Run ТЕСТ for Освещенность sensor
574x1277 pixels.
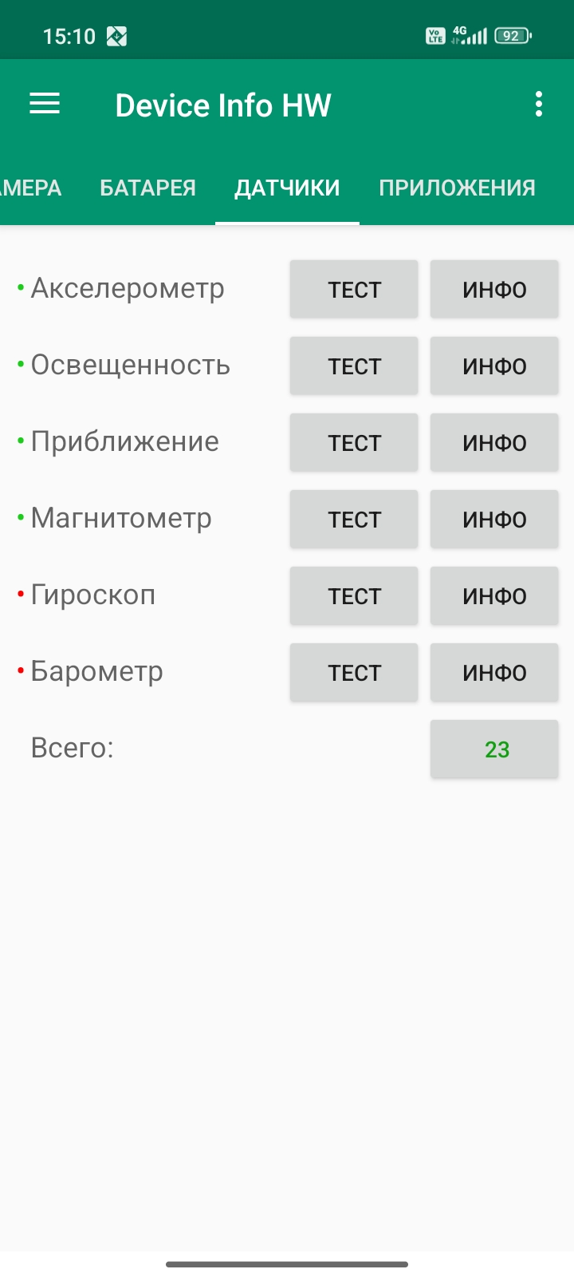354,366
